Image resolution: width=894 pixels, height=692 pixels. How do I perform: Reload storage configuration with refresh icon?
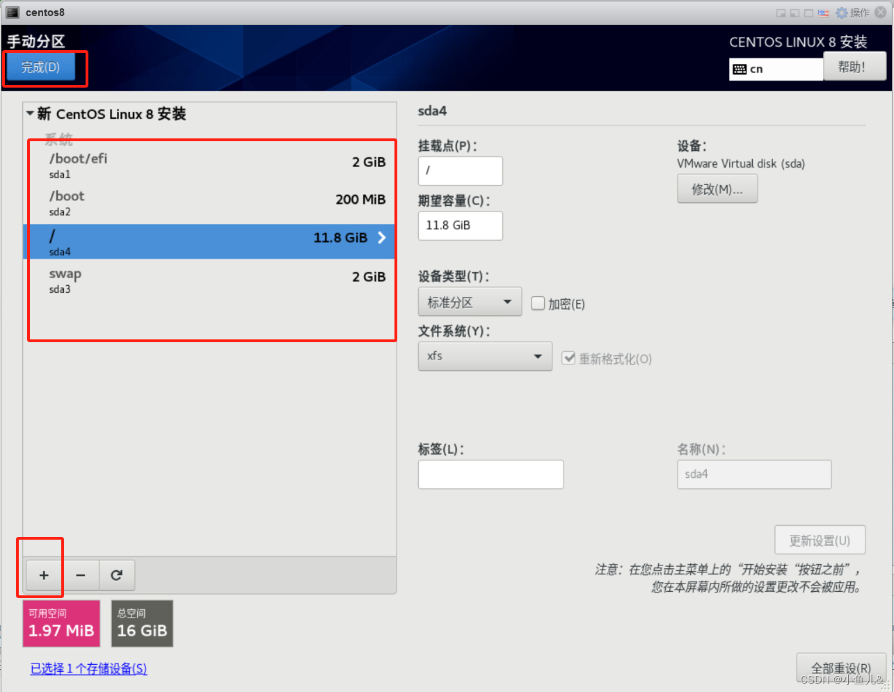pos(117,575)
